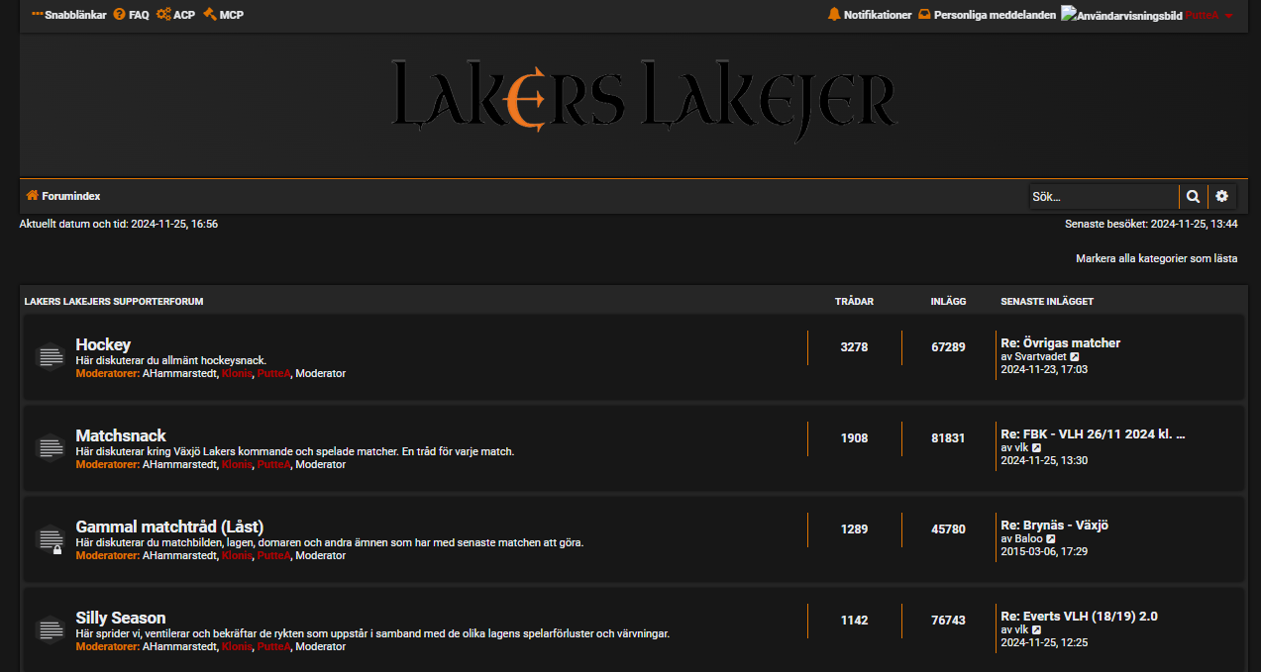Expand the PutteA user menu arrow

(1228, 16)
